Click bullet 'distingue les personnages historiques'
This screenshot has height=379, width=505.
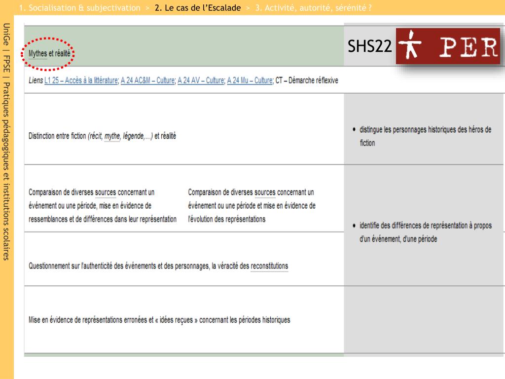[426, 136]
